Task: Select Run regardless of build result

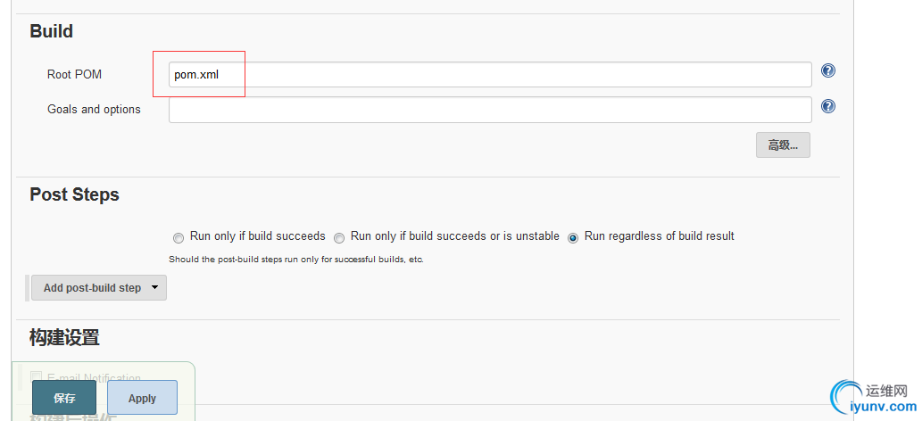Action: (573, 238)
